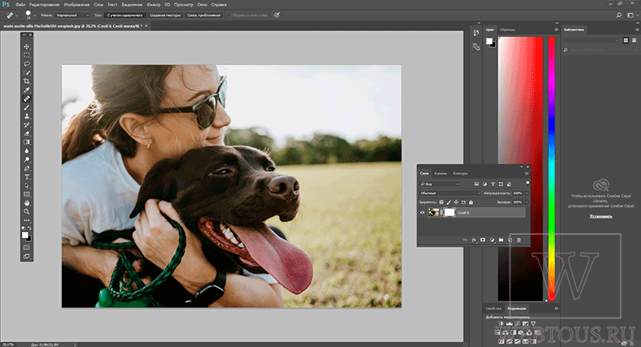Open brush preset picker arrow

35,15
